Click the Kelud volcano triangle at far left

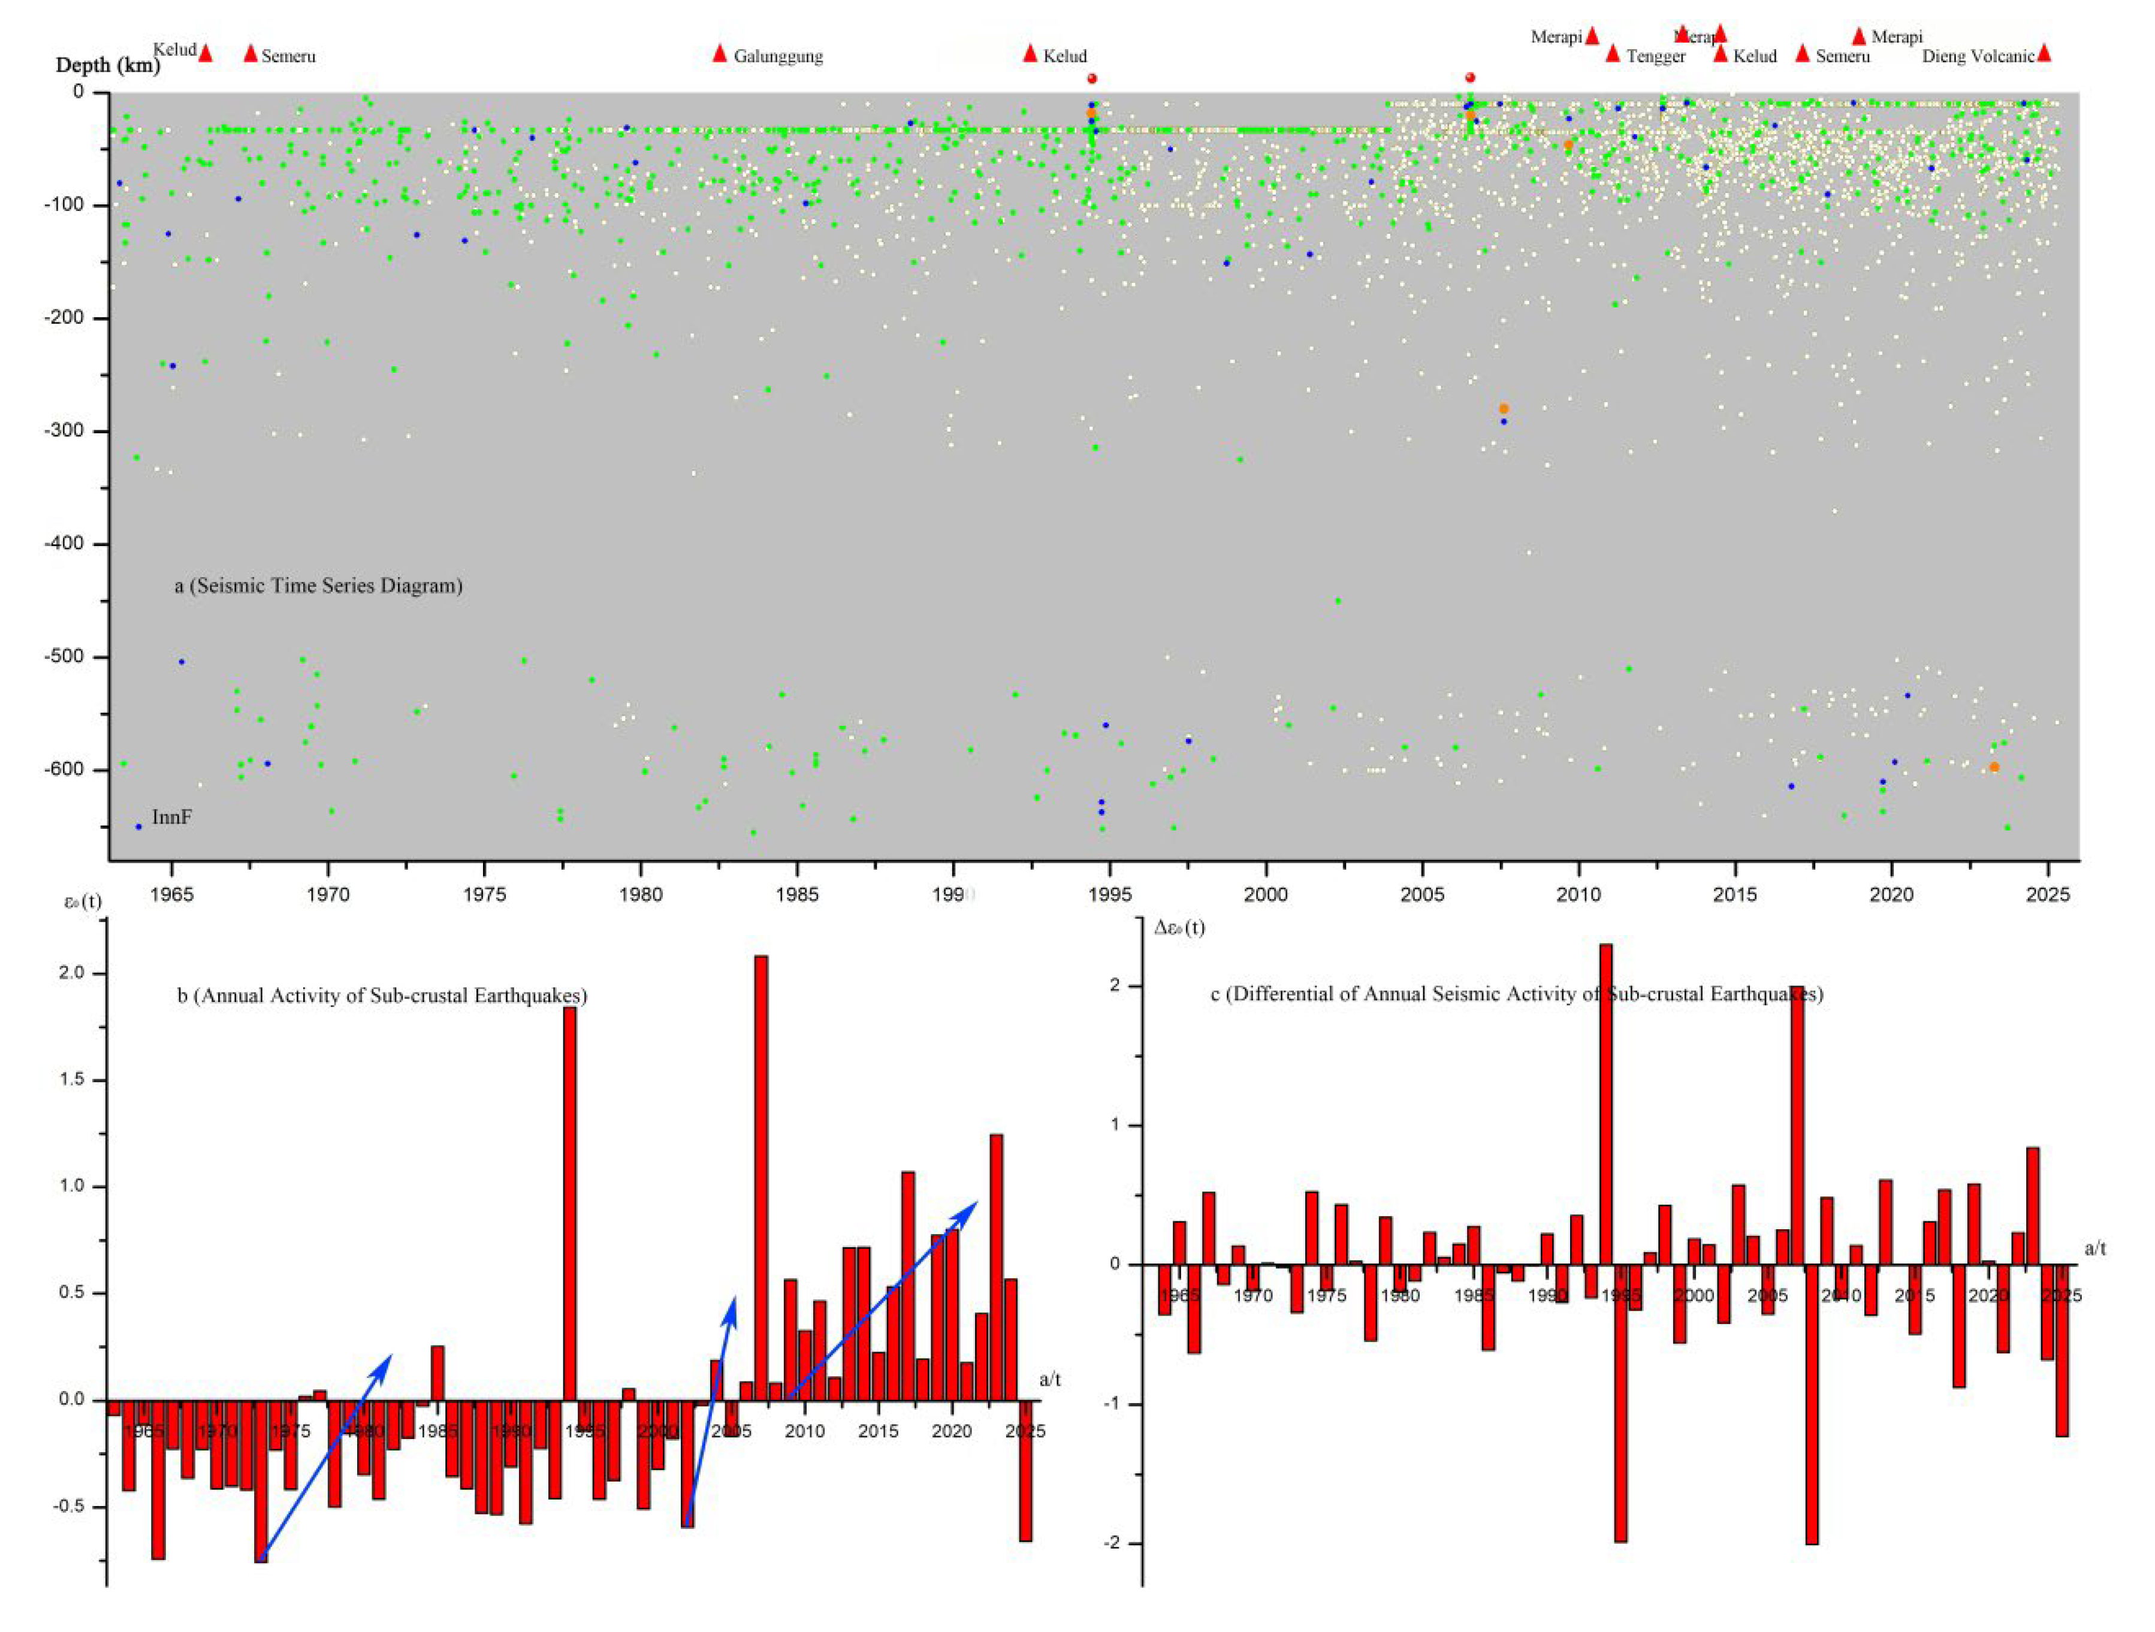coord(204,55)
